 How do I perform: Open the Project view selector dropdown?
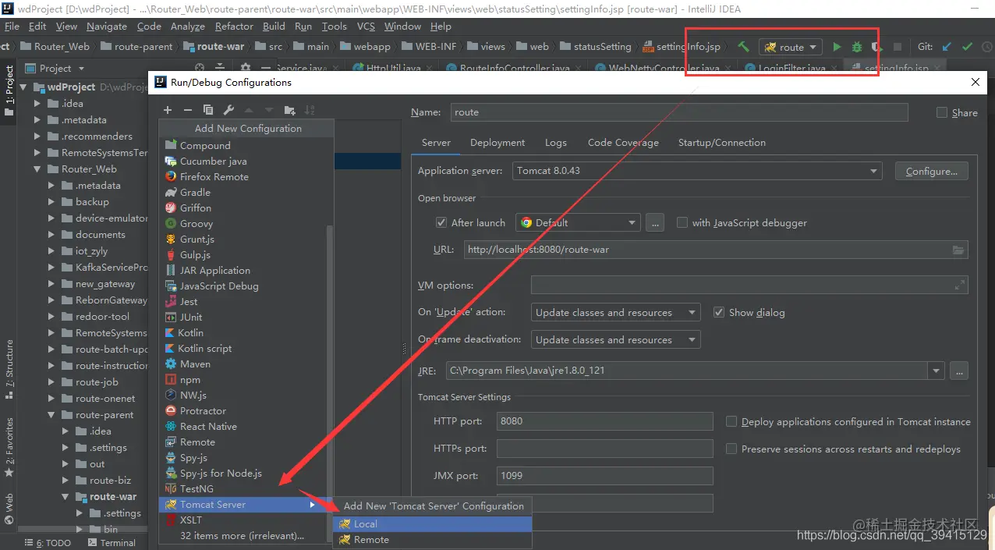[55, 68]
